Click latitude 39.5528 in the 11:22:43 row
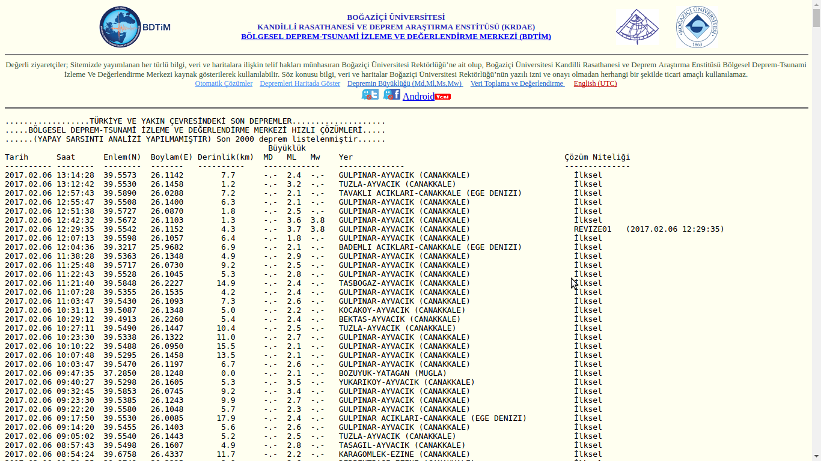Image resolution: width=821 pixels, height=461 pixels. click(x=120, y=274)
